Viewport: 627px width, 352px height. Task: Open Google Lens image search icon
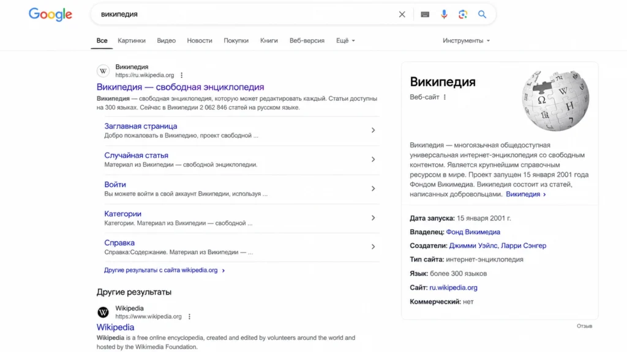coord(463,15)
